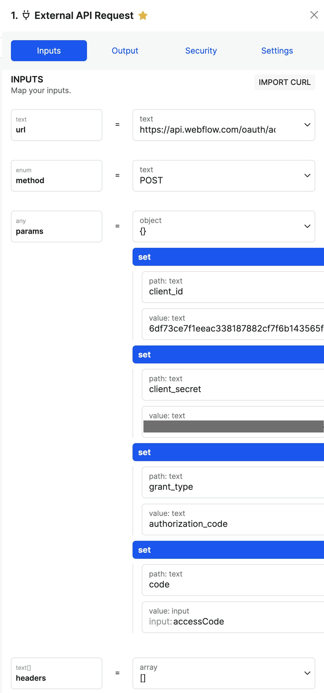This screenshot has width=324, height=693.
Task: Click the input accessCode value field
Action: click(232, 617)
